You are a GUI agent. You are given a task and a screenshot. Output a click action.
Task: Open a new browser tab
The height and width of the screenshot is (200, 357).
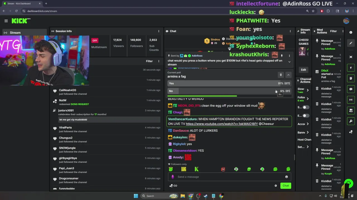click(46, 4)
